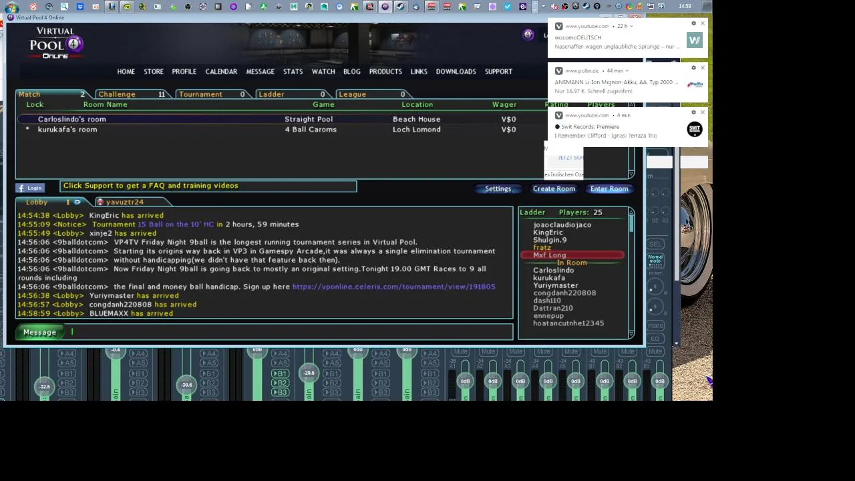Open the Windows Start menu orb

pyautogui.click(x=11, y=7)
